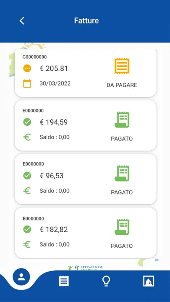This screenshot has height=302, width=170.
Task: Tap the orange pending status dots icon
Action: (x=27, y=69)
